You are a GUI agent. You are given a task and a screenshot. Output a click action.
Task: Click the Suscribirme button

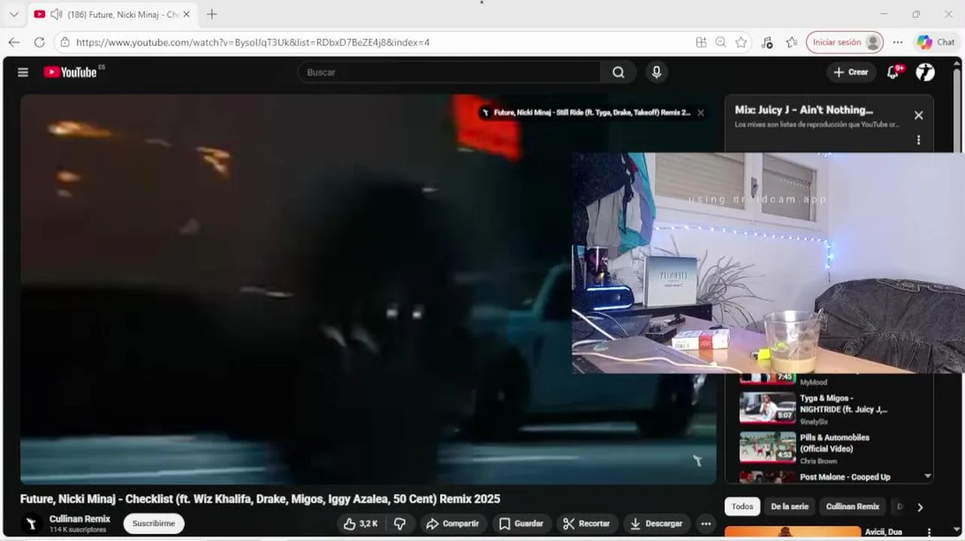(154, 524)
